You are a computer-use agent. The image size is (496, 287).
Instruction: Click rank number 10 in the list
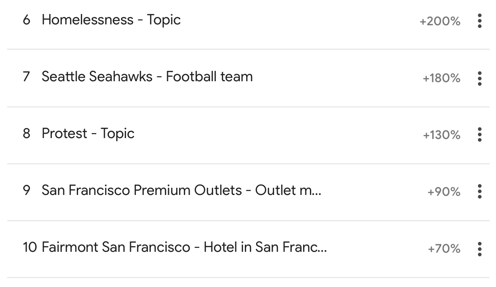click(x=30, y=247)
